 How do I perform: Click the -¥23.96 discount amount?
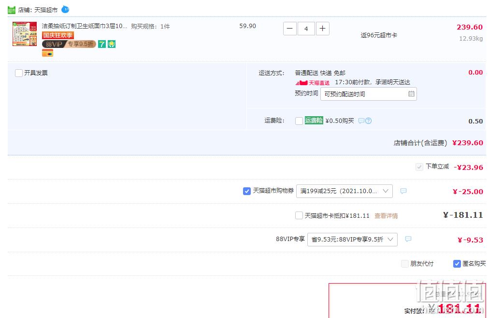468,167
